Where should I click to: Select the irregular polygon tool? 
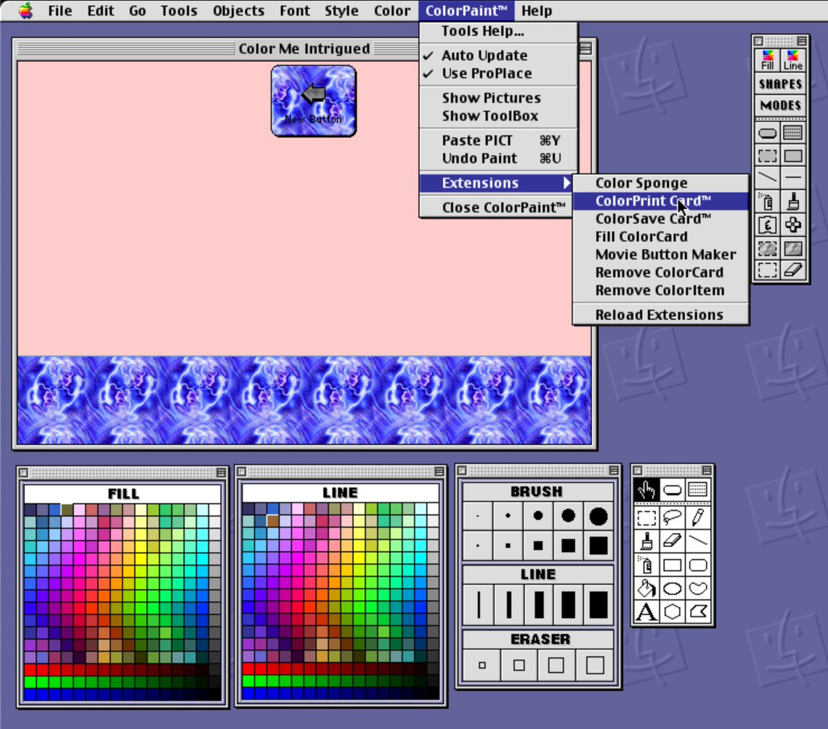tap(698, 612)
